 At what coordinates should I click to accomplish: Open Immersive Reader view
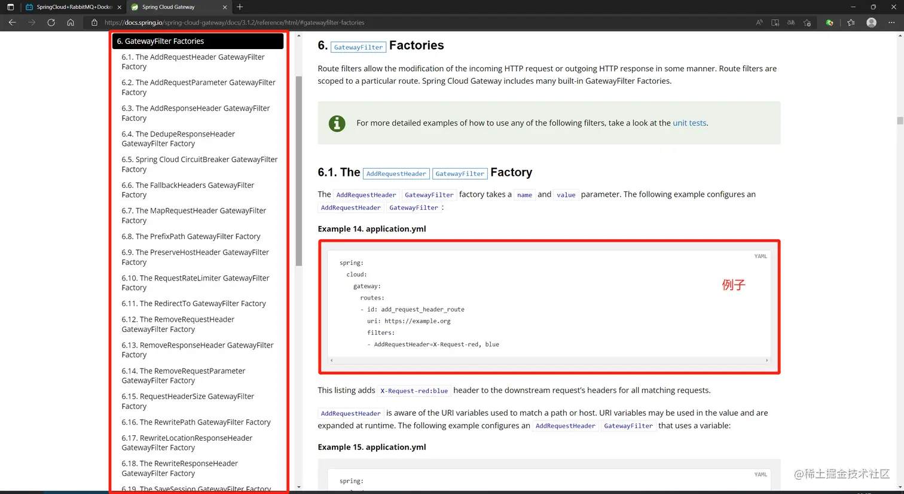[x=775, y=23]
